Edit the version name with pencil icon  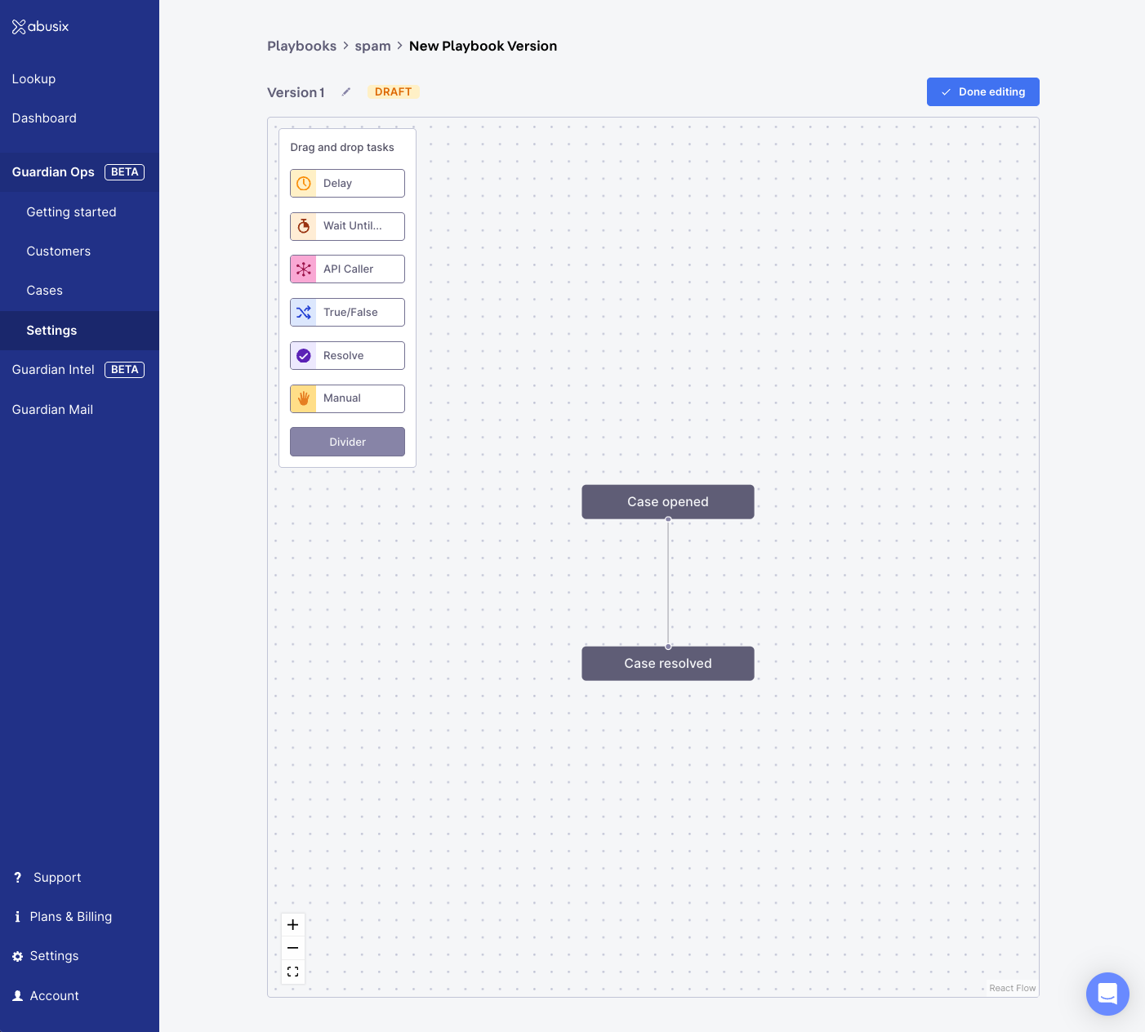pos(345,91)
